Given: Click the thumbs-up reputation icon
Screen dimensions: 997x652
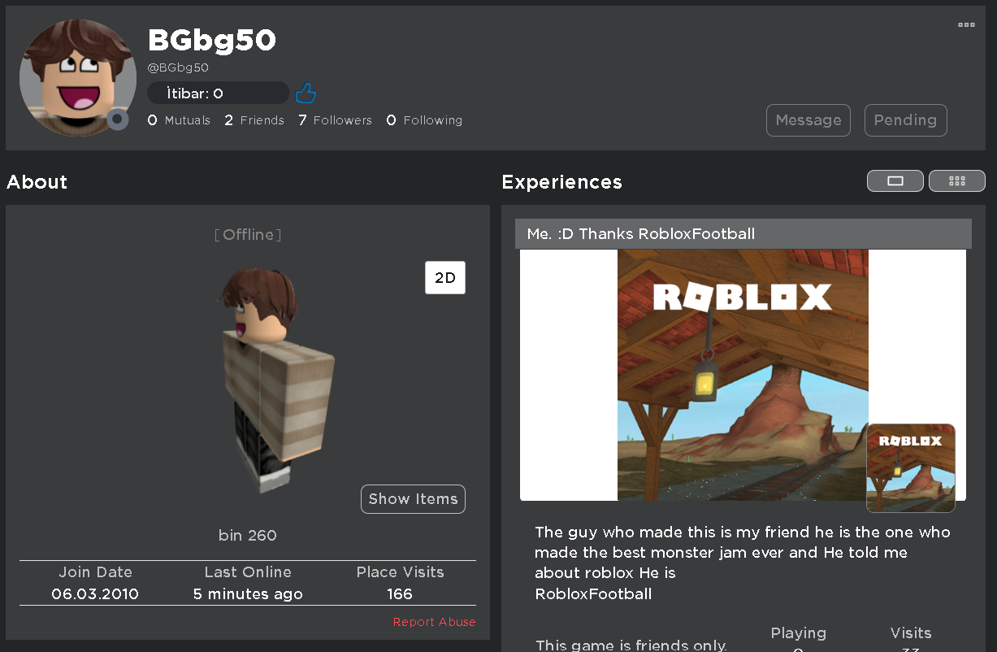Looking at the screenshot, I should [x=306, y=93].
